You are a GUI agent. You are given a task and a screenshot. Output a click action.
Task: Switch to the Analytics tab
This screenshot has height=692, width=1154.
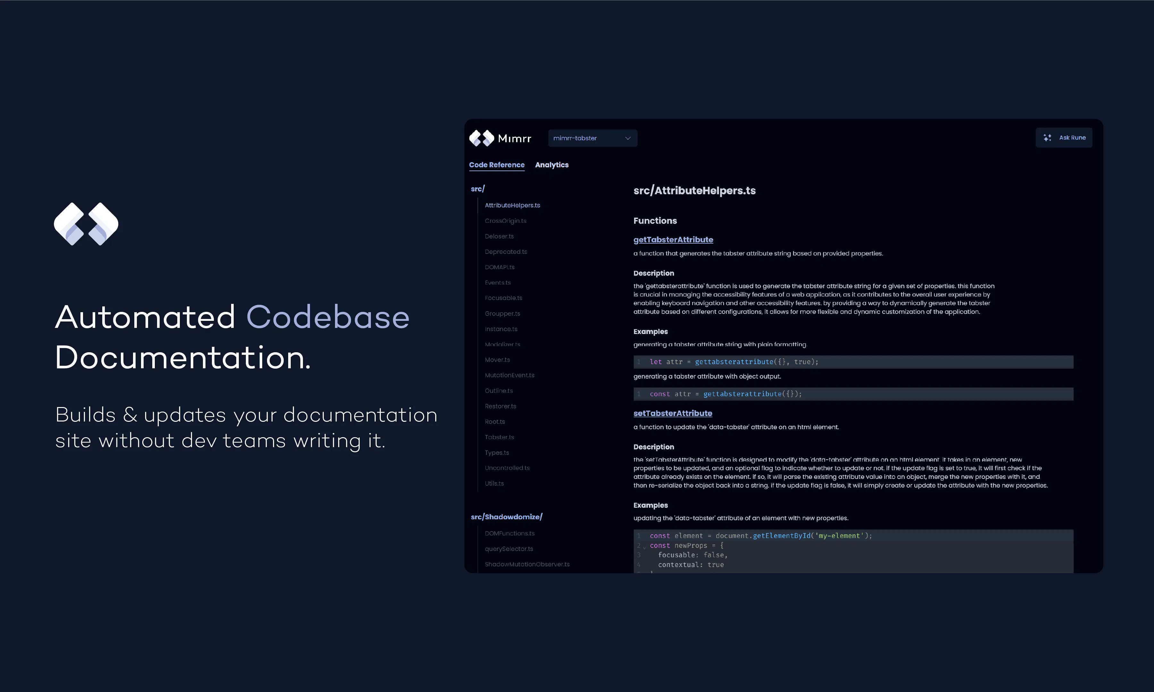[x=552, y=165]
